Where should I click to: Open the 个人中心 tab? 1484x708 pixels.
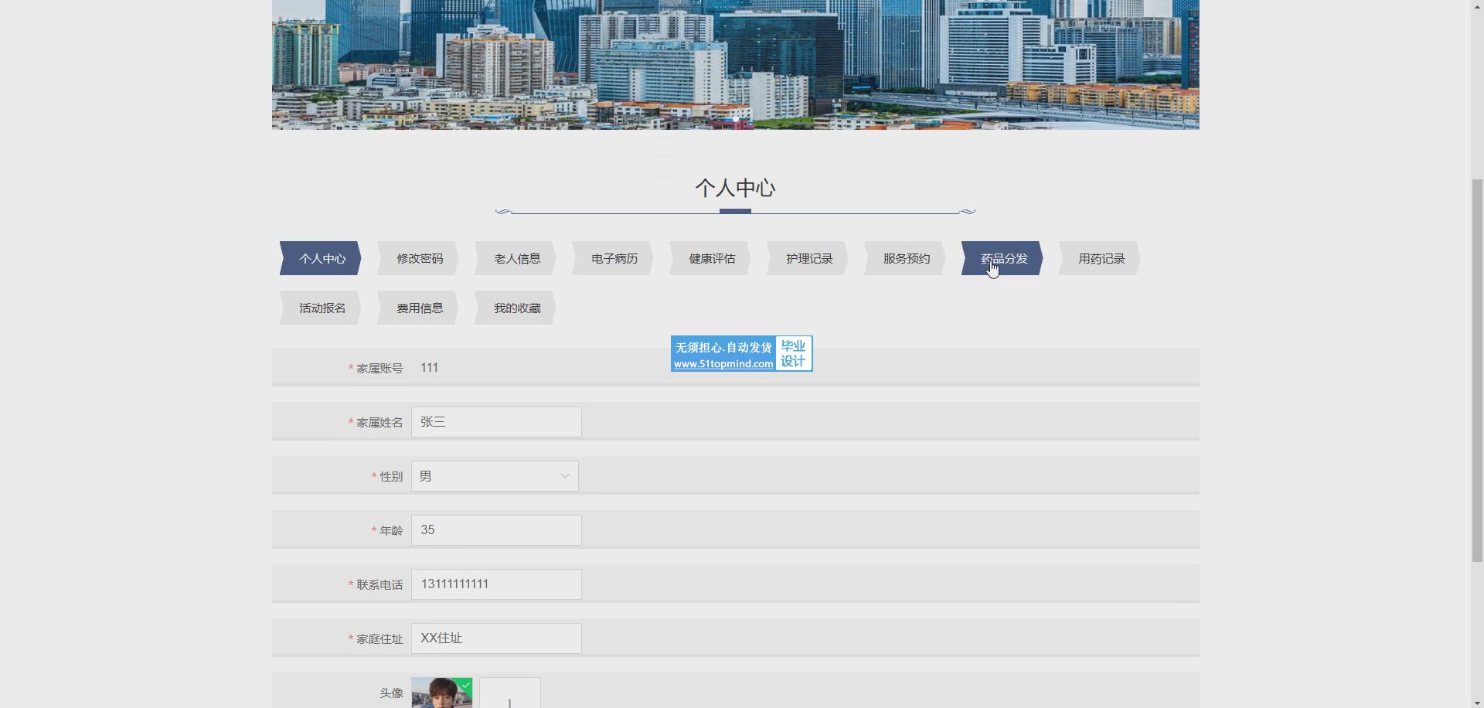322,258
